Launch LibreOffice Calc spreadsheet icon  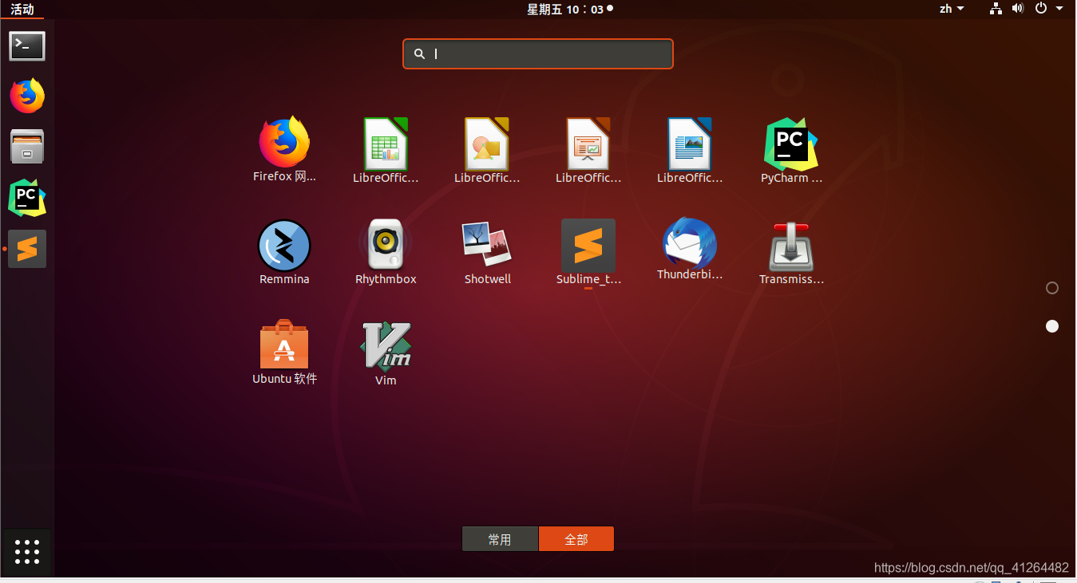pyautogui.click(x=386, y=144)
